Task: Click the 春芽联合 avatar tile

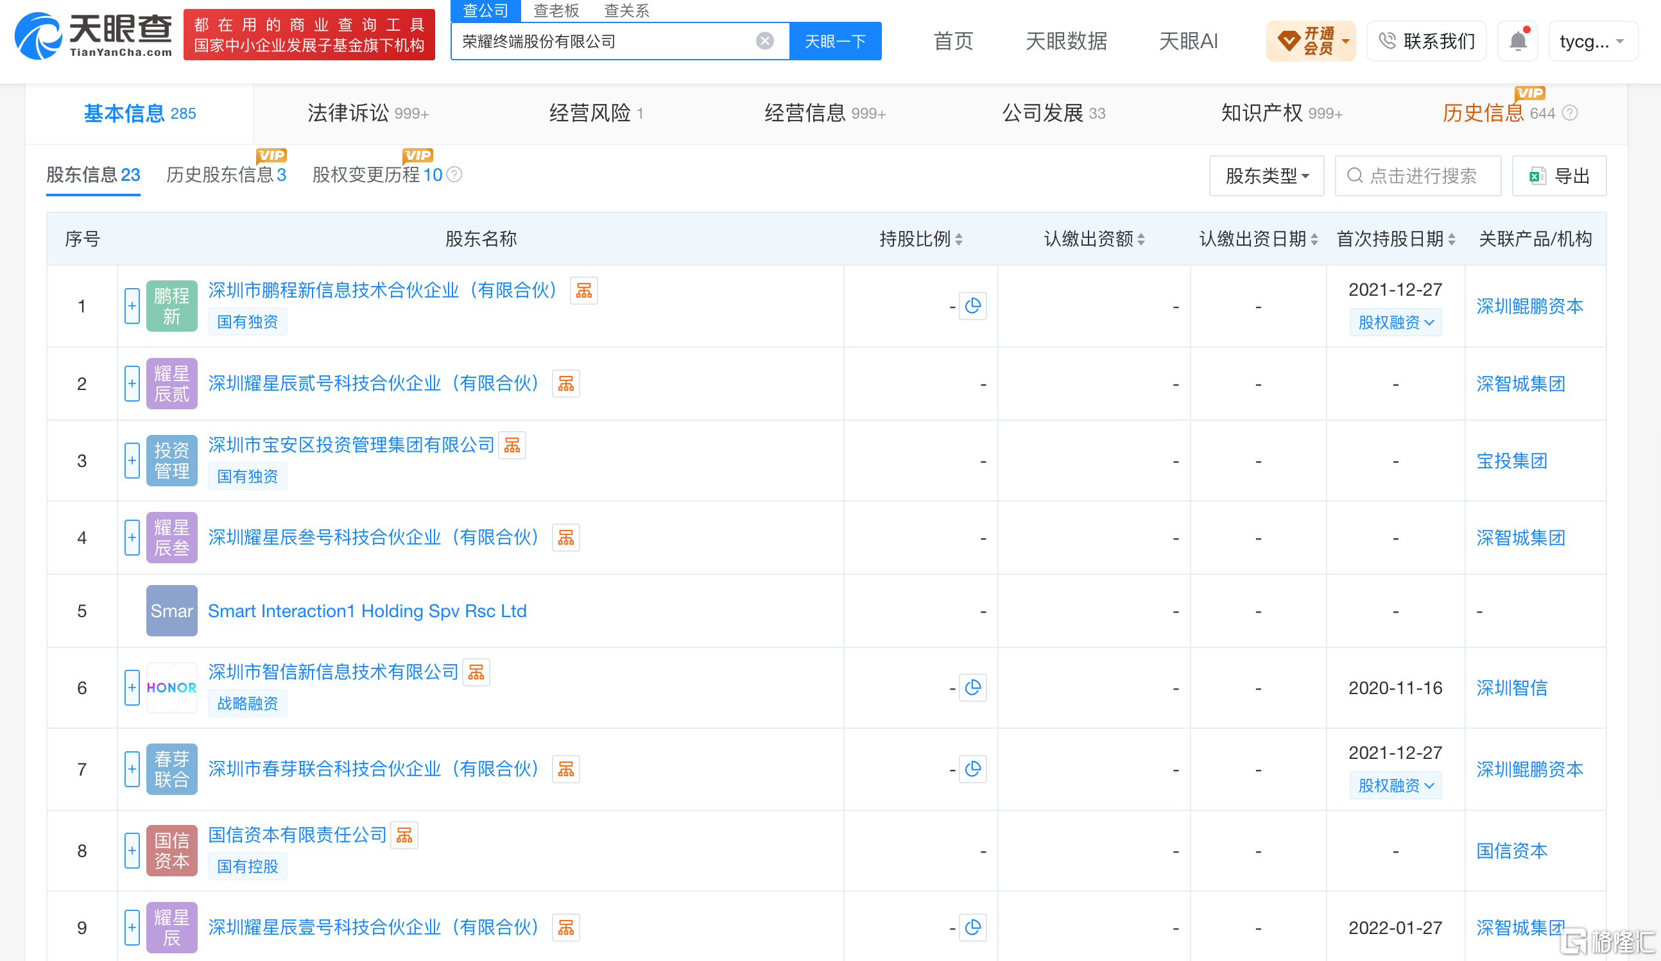Action: pyautogui.click(x=171, y=769)
